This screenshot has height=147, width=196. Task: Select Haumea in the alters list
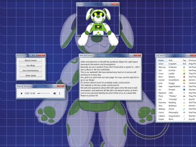click(162, 103)
